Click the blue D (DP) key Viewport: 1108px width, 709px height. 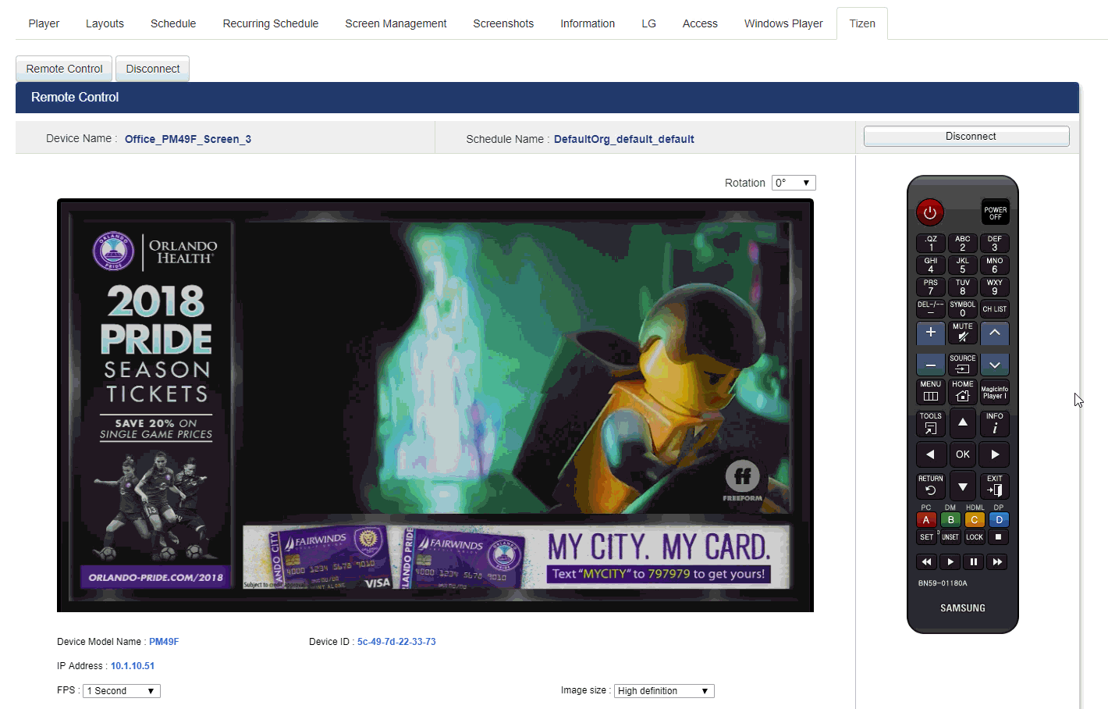(999, 520)
